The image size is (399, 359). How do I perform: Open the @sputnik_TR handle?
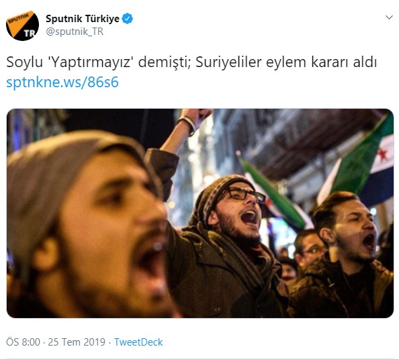point(75,32)
